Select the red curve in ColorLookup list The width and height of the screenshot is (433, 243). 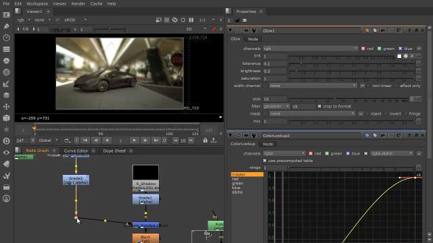click(235, 179)
